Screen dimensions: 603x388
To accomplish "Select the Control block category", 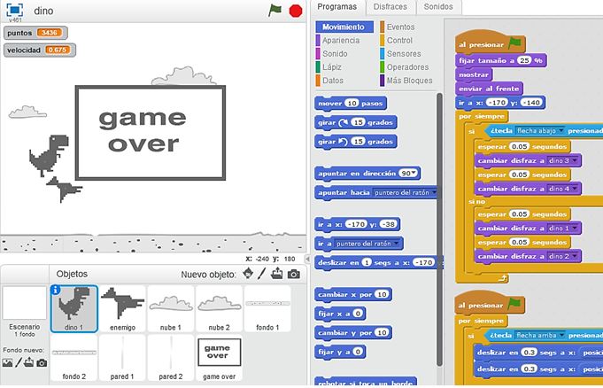I will pyautogui.click(x=399, y=41).
